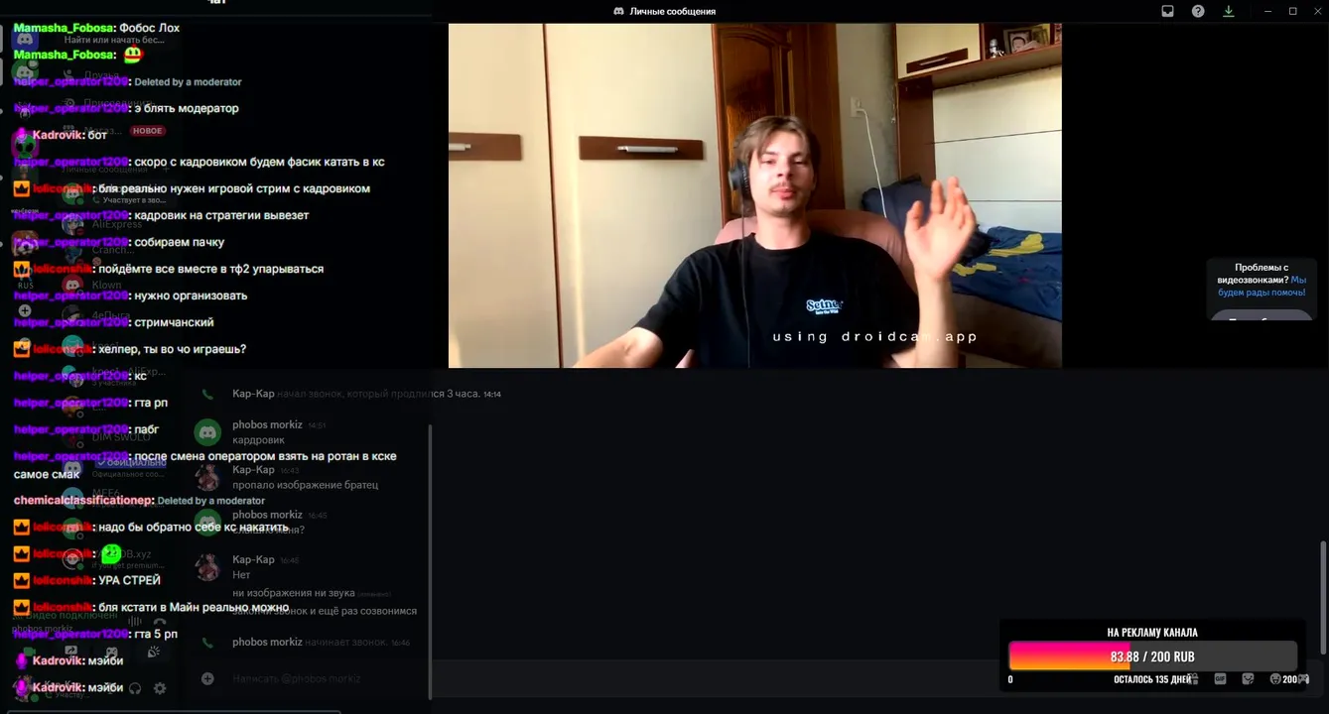Click the message ни изображения ни звука
The image size is (1329, 714).
[293, 593]
